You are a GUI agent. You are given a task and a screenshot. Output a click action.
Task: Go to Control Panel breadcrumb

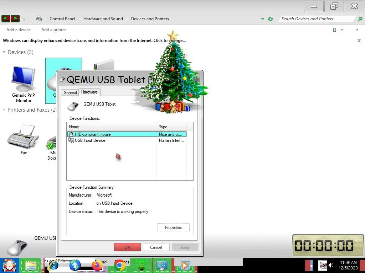click(x=62, y=19)
